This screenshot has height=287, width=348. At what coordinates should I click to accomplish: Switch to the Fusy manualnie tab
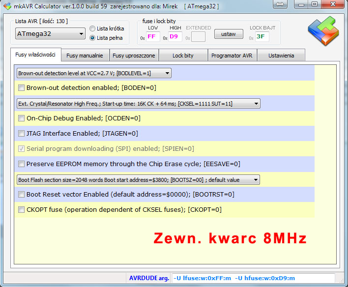(85, 56)
